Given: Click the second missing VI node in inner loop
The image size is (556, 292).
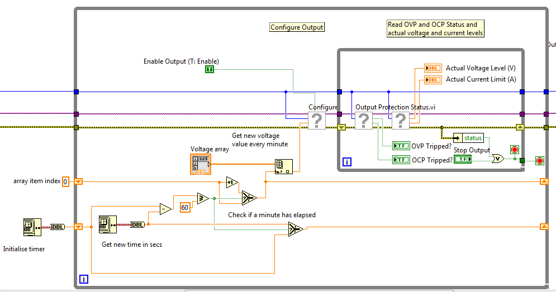Looking at the screenshot, I should [x=401, y=121].
